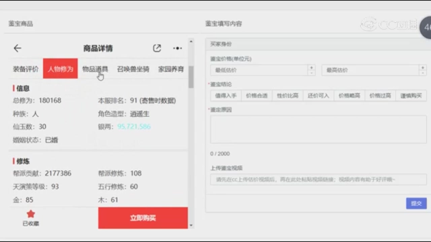Click the 婚姻状态 已婚 entry
This screenshot has width=431, height=242.
[35, 140]
